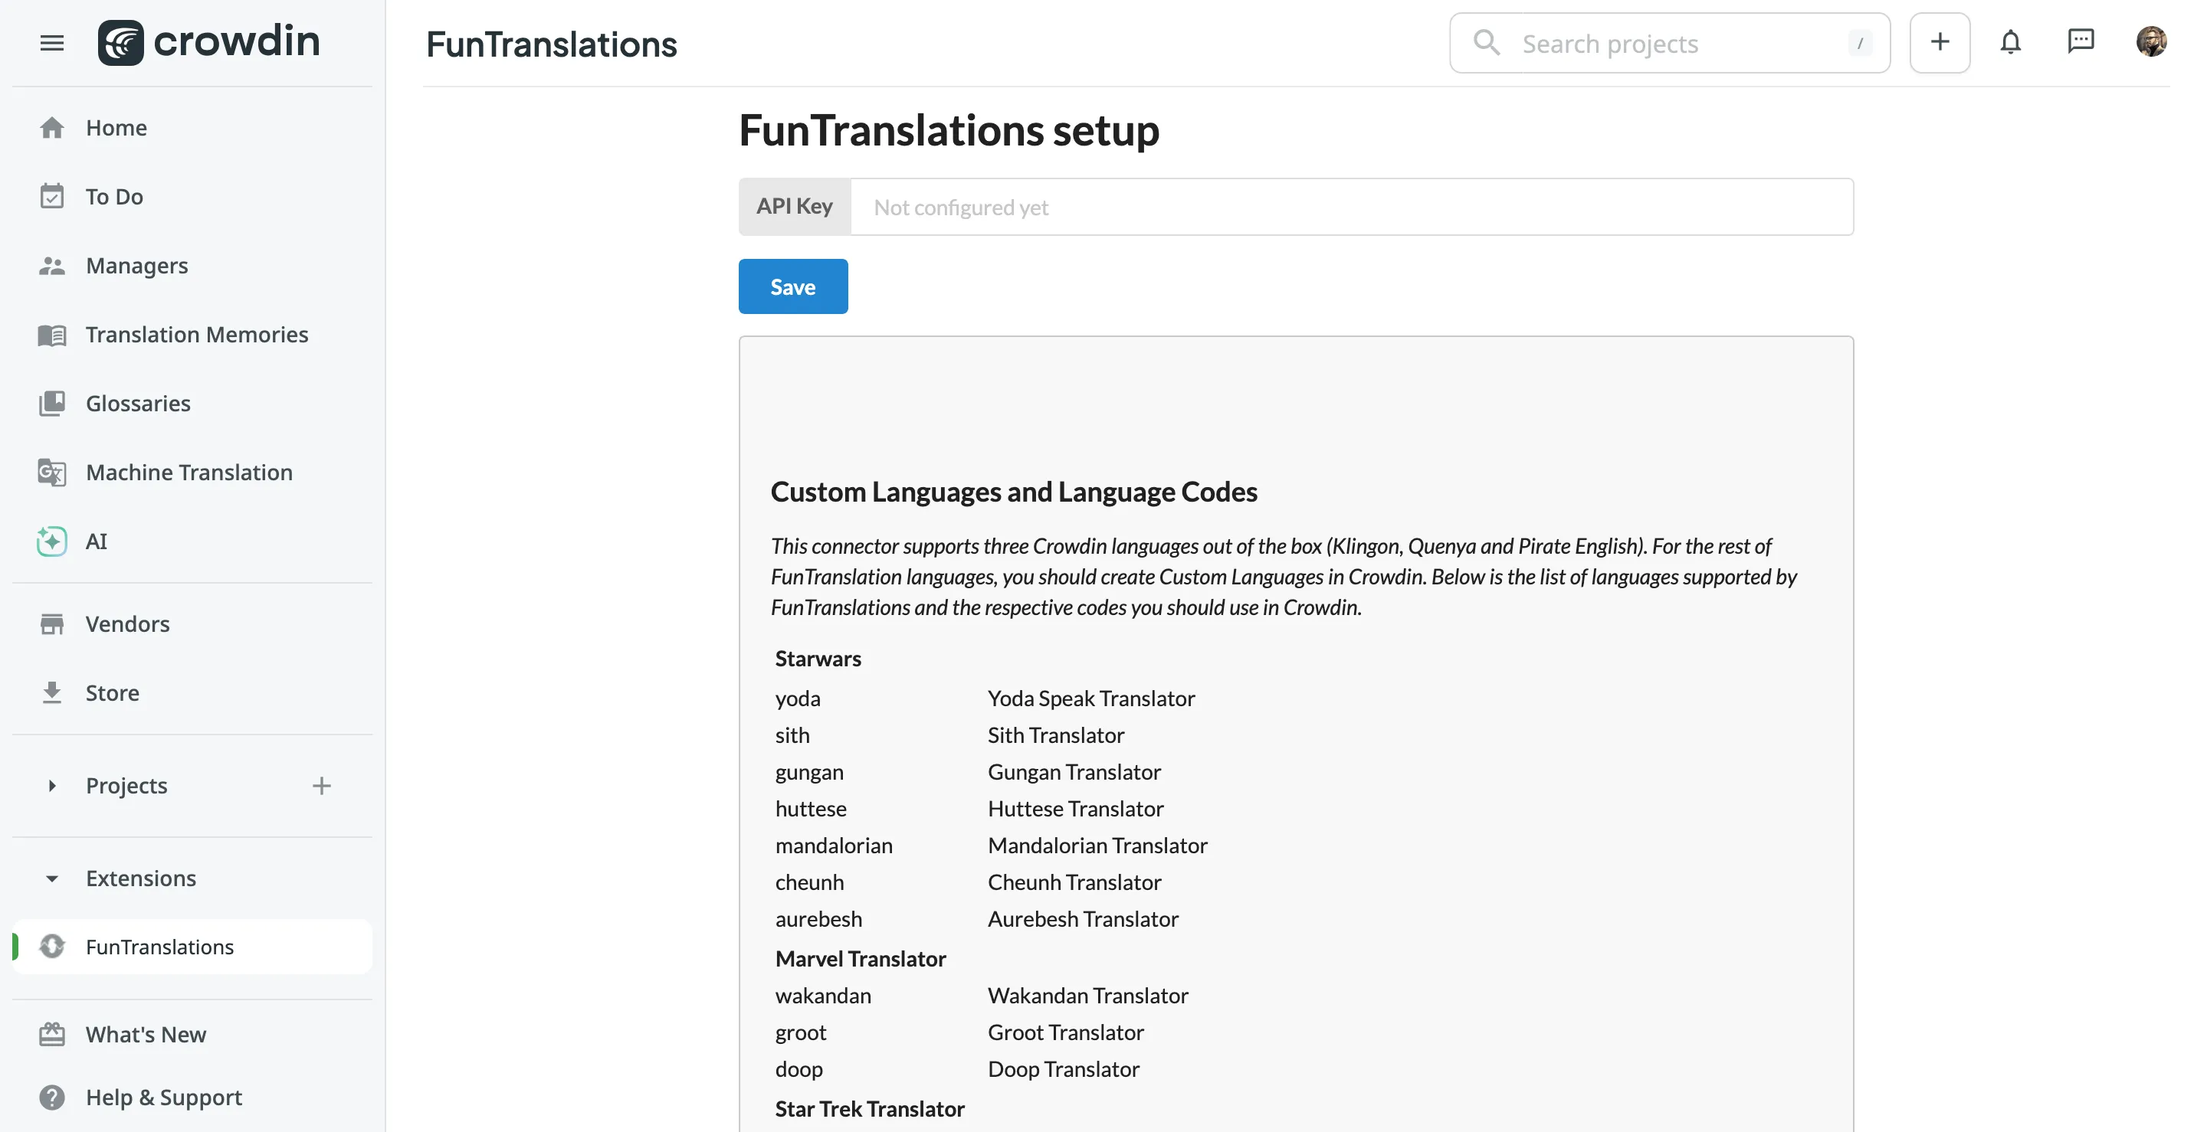The width and height of the screenshot is (2207, 1132).
Task: Open Help & Support link
Action: tap(164, 1098)
